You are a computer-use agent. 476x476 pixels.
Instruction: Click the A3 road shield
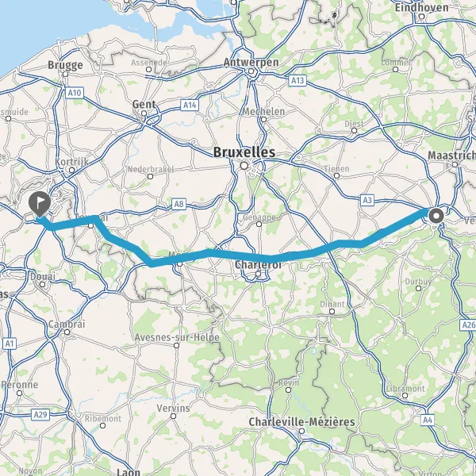[367, 200]
